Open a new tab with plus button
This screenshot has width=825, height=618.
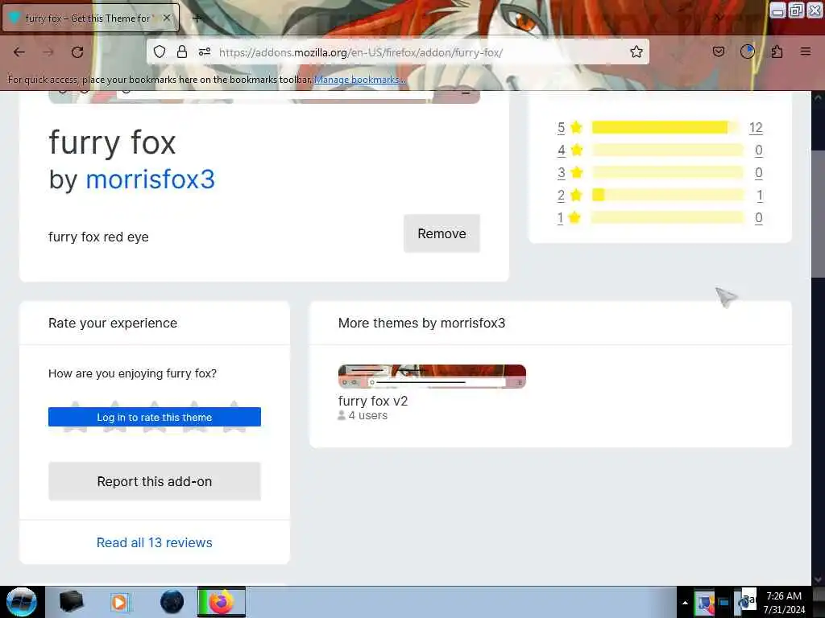tap(197, 19)
